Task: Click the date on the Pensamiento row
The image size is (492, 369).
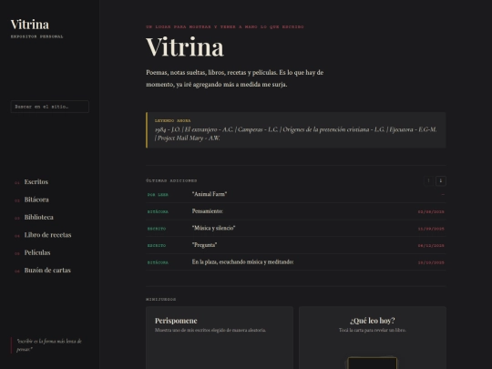Action: pos(431,211)
